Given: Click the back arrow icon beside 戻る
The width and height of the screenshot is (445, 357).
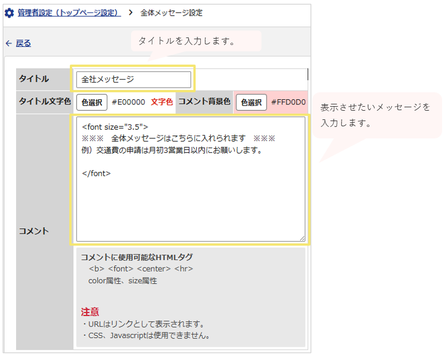Looking at the screenshot, I should (x=9, y=43).
